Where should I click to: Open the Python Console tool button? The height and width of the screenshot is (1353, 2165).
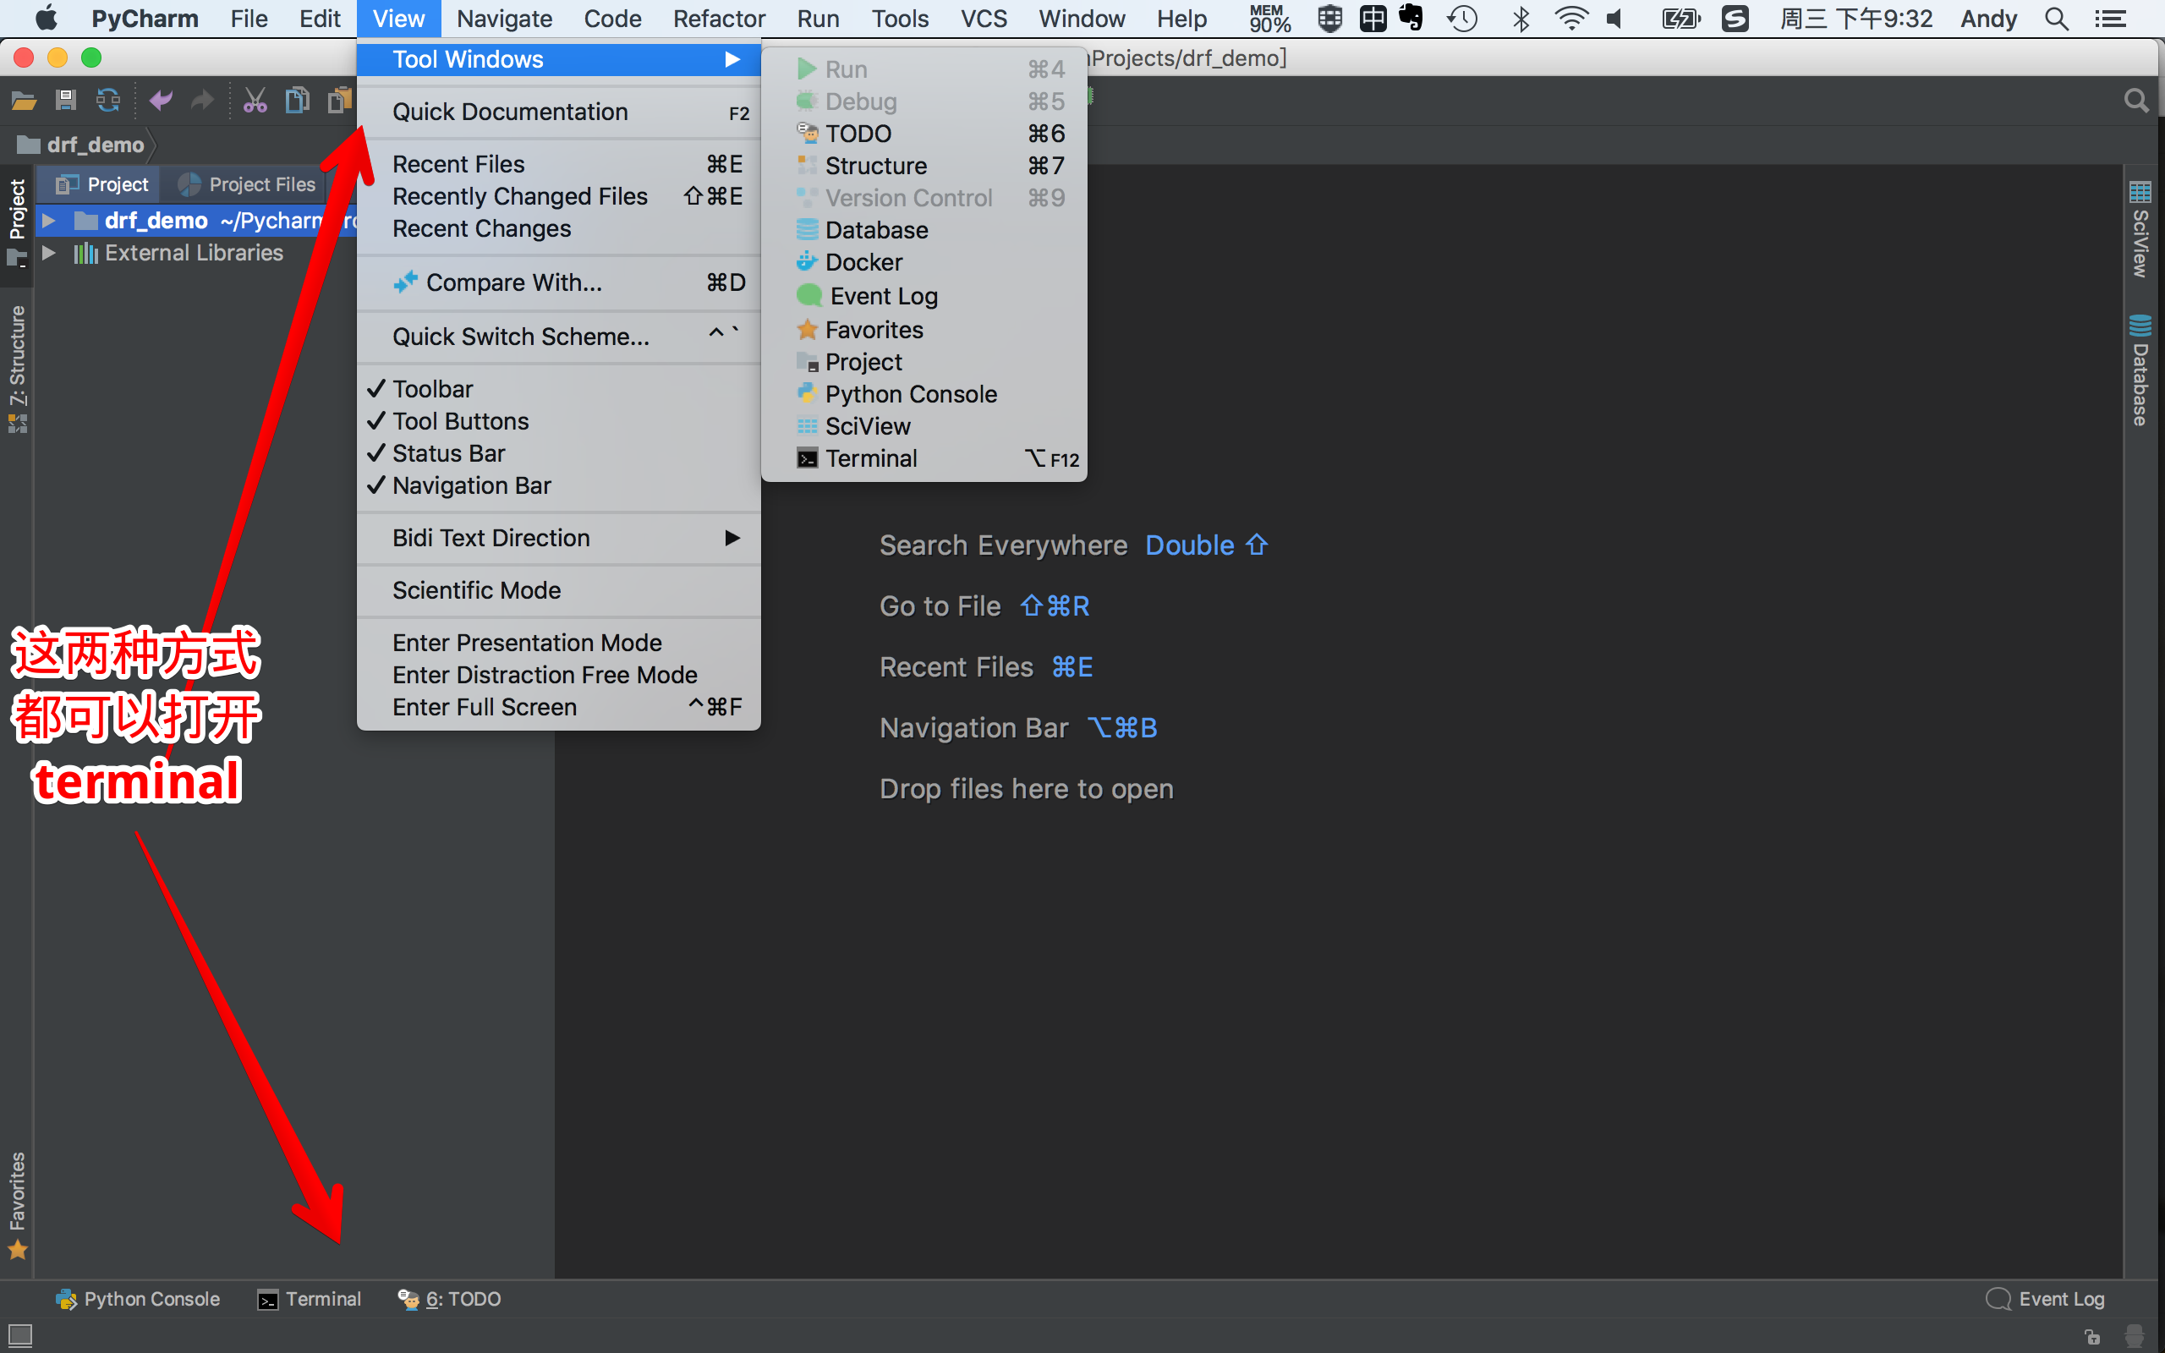(x=139, y=1298)
